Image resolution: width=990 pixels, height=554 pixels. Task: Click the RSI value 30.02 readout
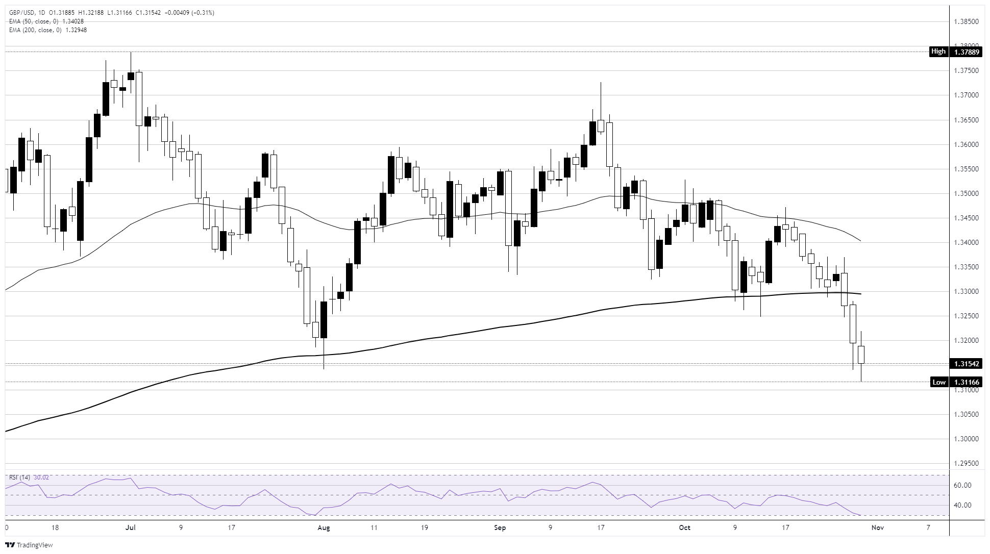[x=41, y=477]
